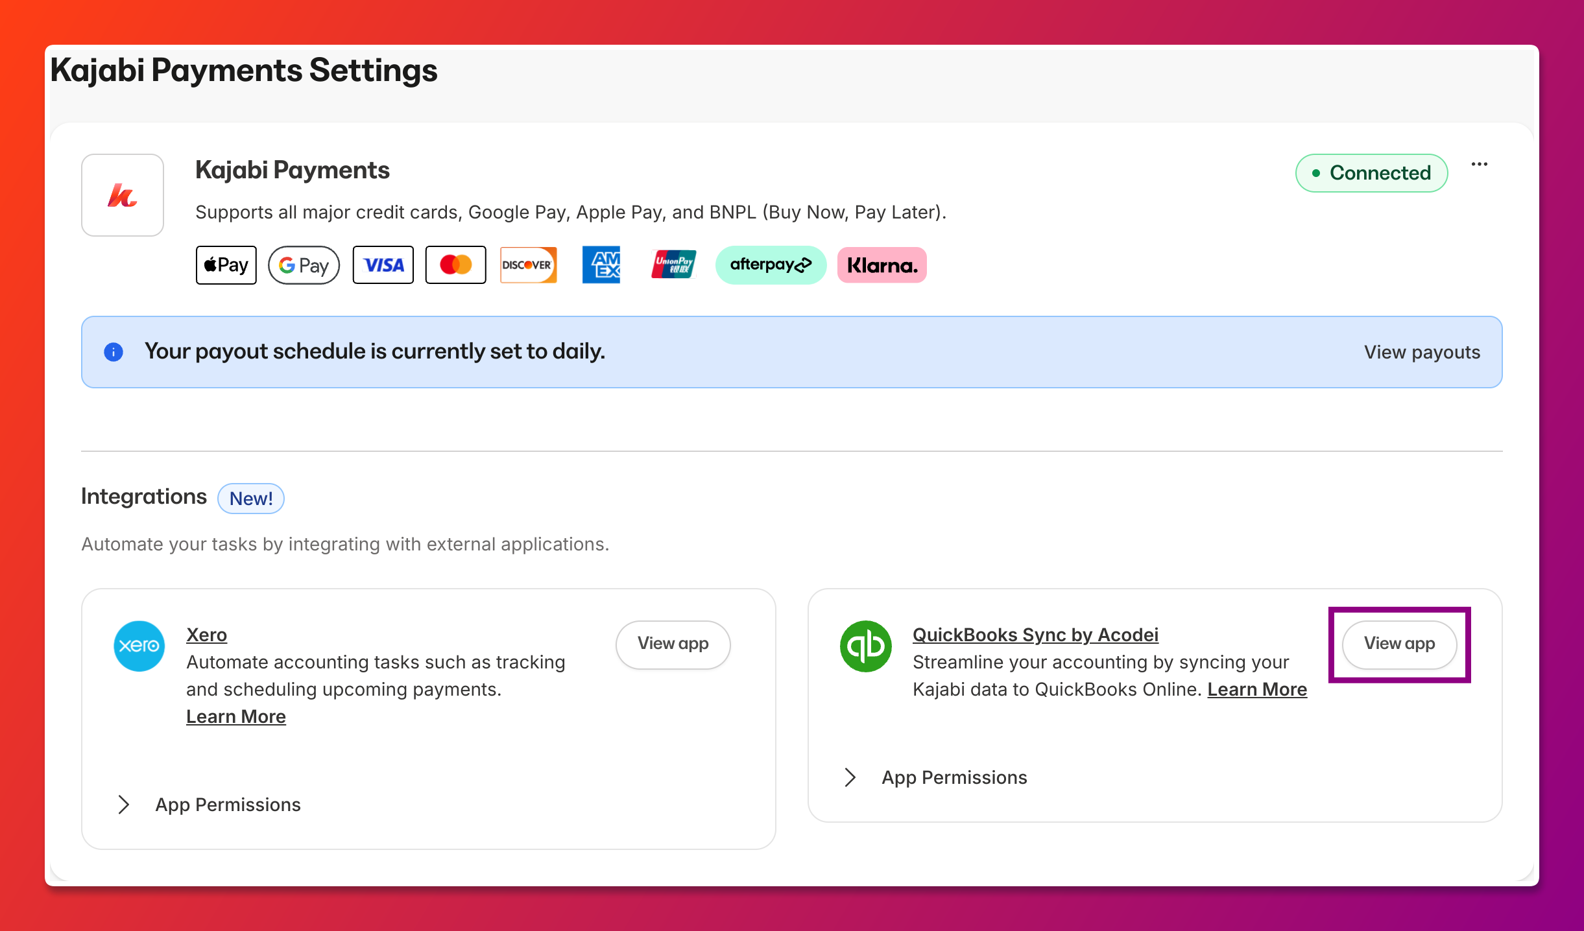This screenshot has height=931, width=1584.
Task: Click the American Express icon
Action: pyautogui.click(x=601, y=265)
